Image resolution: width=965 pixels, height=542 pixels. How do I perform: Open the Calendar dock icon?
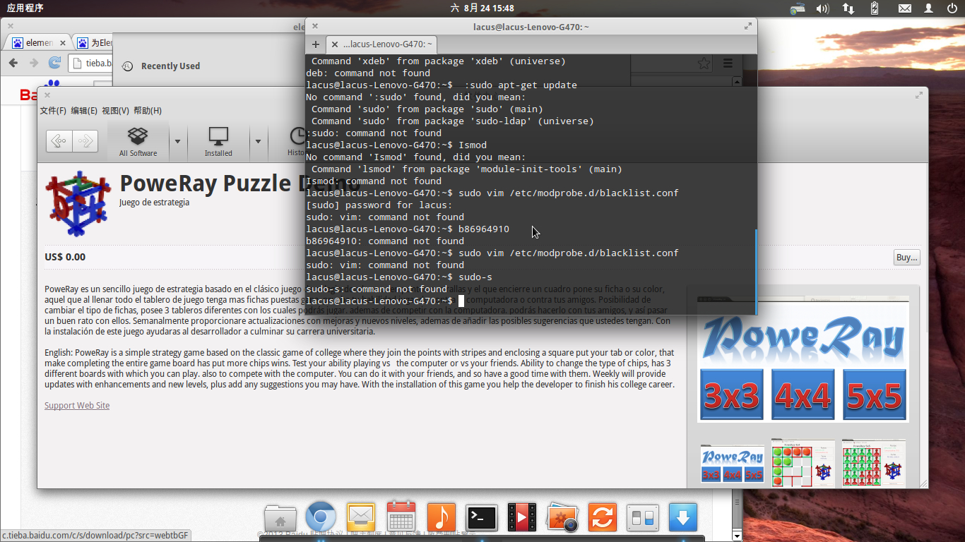click(401, 517)
